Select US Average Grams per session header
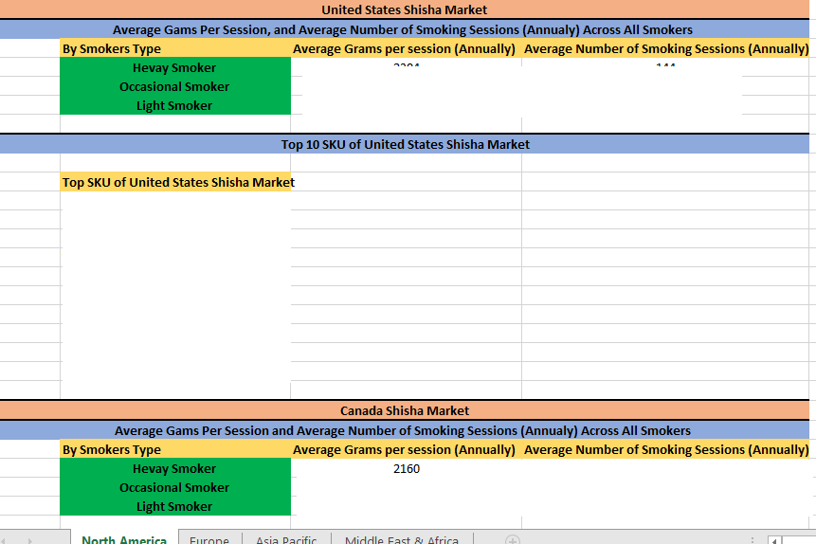 click(405, 48)
